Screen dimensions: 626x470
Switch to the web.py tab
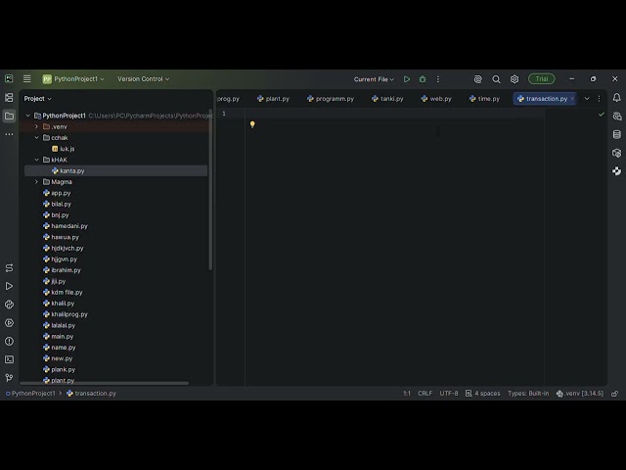436,99
